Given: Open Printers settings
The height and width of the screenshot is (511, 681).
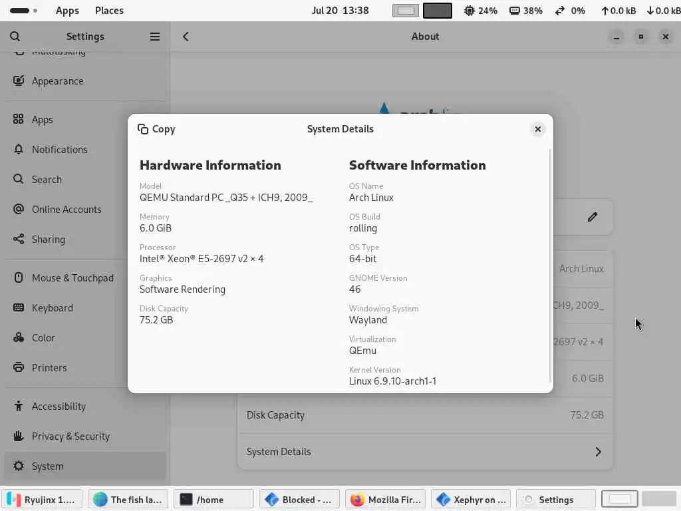Looking at the screenshot, I should pos(85,368).
